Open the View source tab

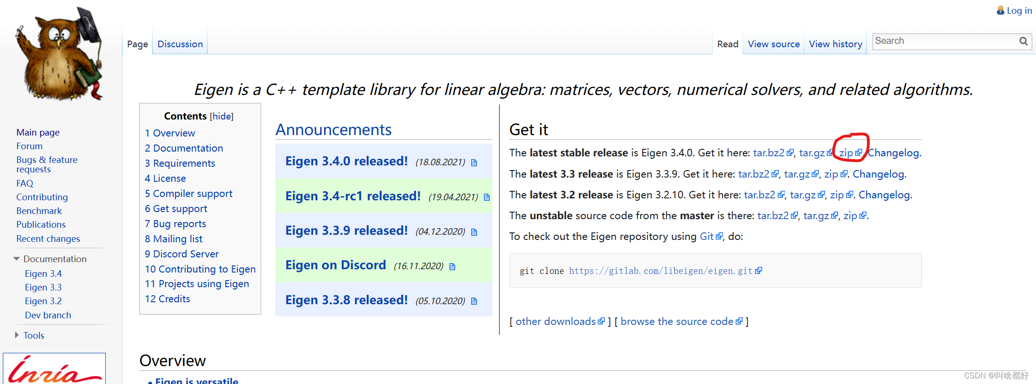(x=773, y=44)
